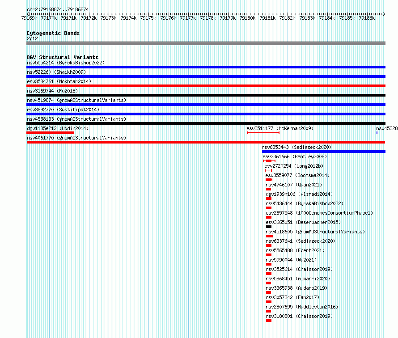
Task: Click the 79175k ruler tick label
Action: click(x=148, y=18)
